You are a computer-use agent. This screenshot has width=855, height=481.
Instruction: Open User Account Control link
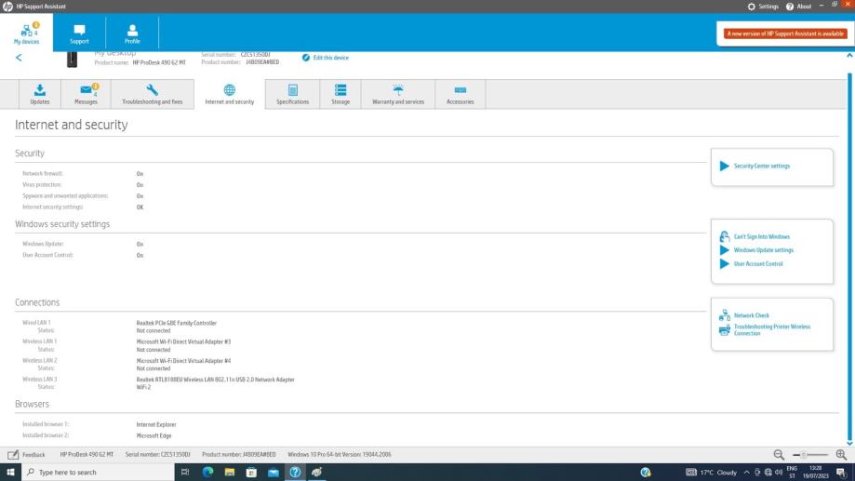coord(751,264)
